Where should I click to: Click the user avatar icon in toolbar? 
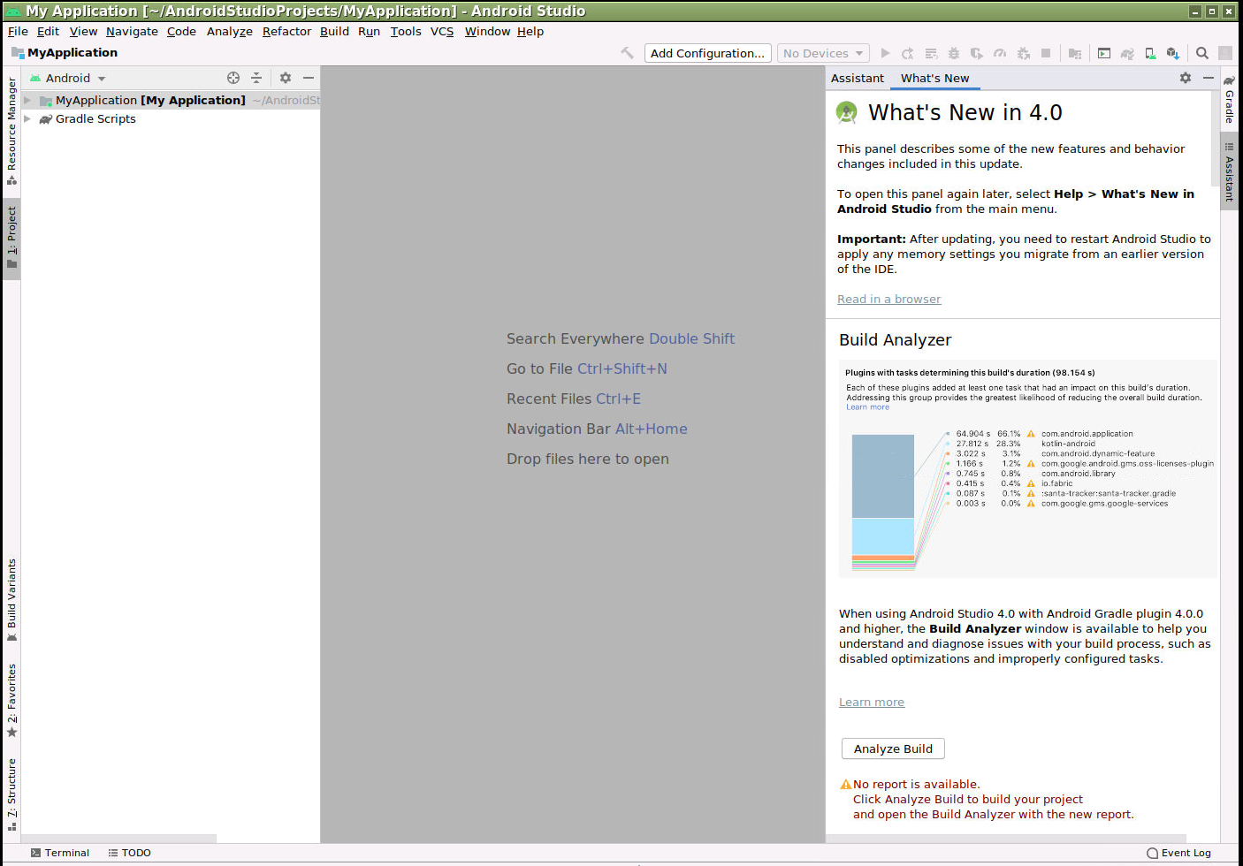(x=1225, y=53)
